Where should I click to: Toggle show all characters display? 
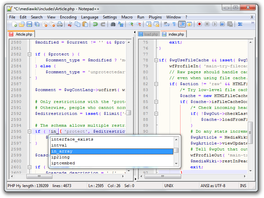point(174,24)
